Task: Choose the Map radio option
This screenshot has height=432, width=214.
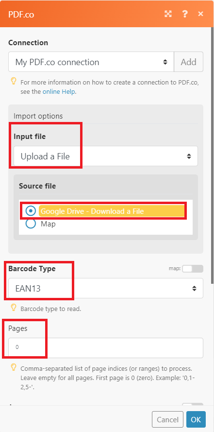Action: pos(31,224)
